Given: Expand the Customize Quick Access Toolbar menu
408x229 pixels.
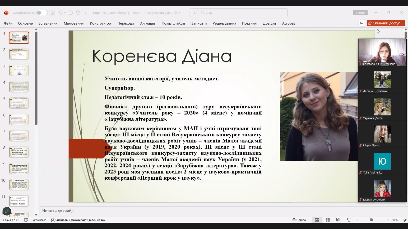Looking at the screenshot, I should [x=85, y=13].
